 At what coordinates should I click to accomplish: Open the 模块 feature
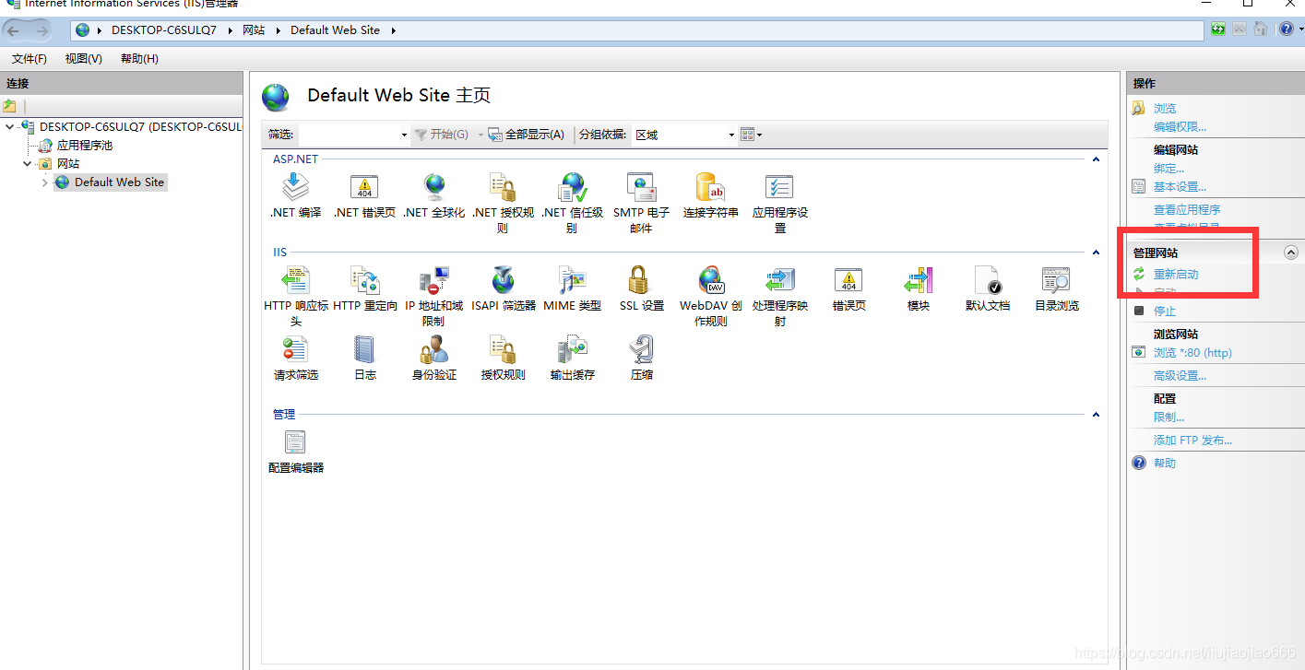[919, 288]
